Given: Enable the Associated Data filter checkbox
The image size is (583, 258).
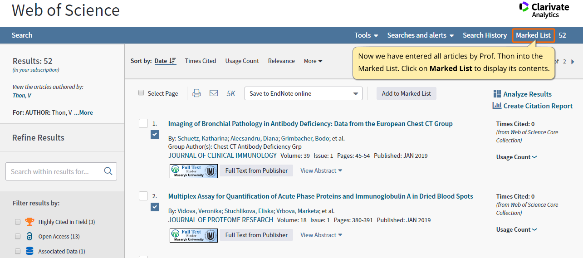Looking at the screenshot, I should click(18, 251).
